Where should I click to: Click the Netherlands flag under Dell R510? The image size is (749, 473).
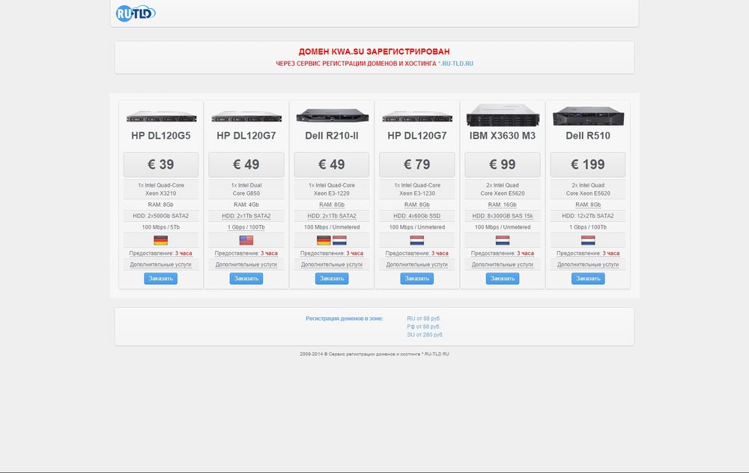pyautogui.click(x=588, y=240)
